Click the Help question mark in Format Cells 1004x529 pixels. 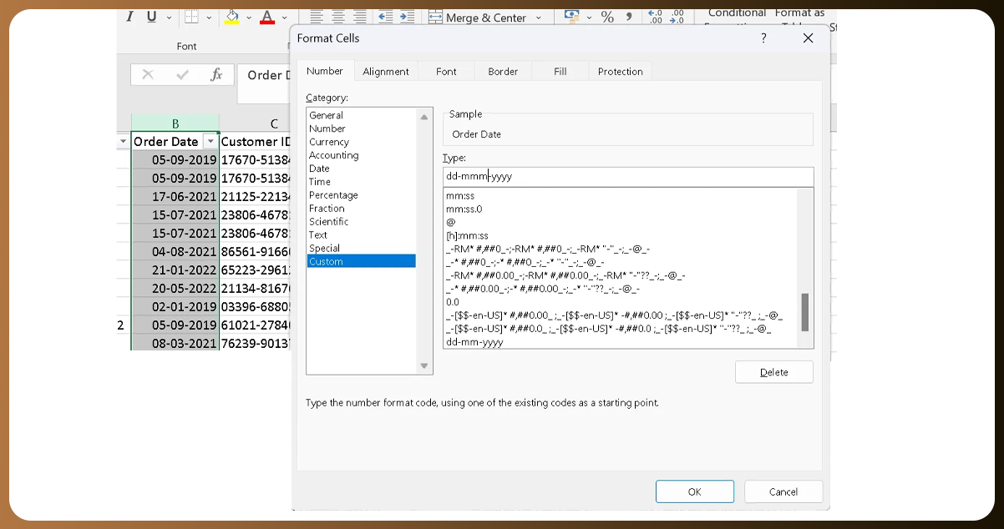763,38
